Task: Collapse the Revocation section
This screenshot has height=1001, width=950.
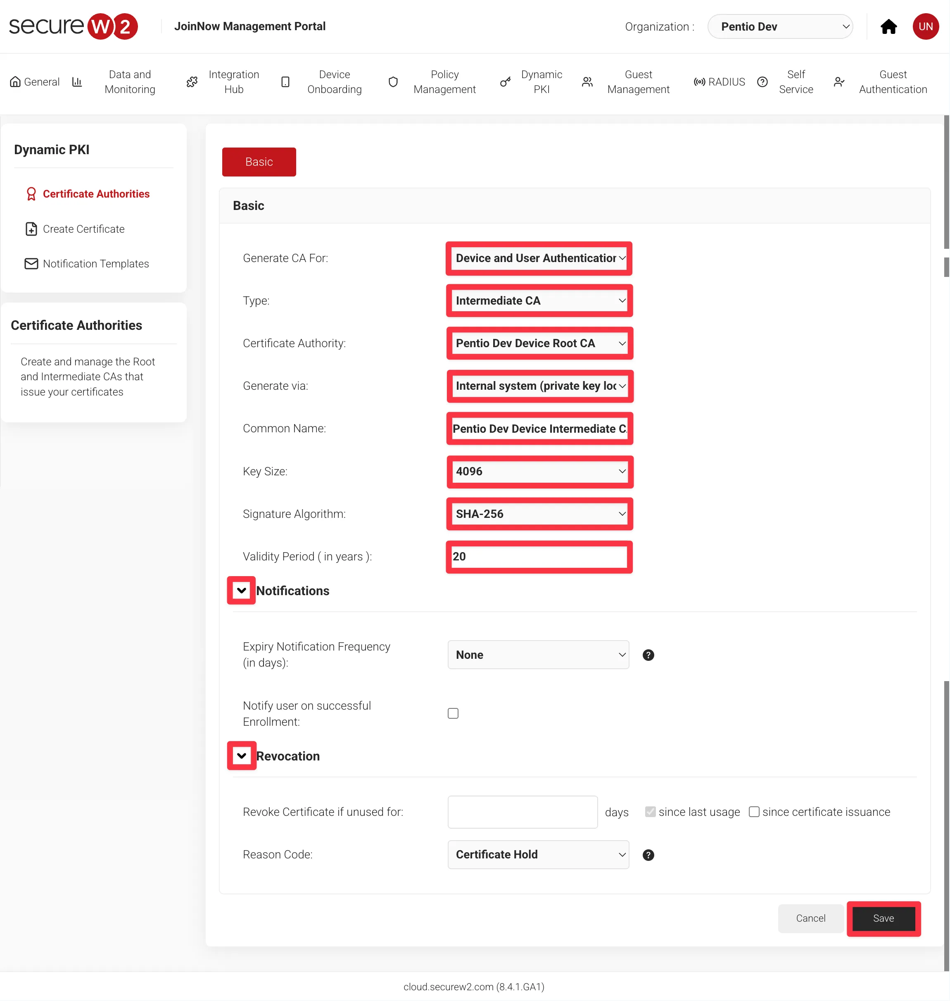Action: [242, 756]
